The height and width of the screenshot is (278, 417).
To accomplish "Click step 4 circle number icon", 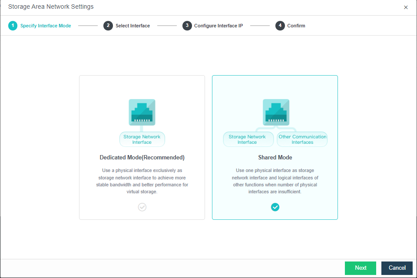I will (x=280, y=26).
